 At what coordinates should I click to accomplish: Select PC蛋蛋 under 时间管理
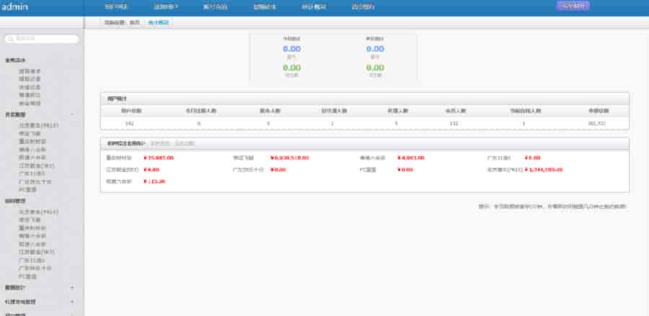27,276
